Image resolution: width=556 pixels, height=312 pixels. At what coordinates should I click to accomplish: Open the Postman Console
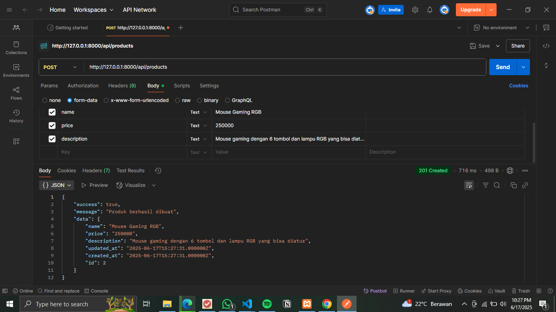pyautogui.click(x=96, y=291)
